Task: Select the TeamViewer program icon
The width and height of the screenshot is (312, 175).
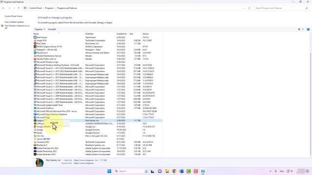Action: [35, 37]
